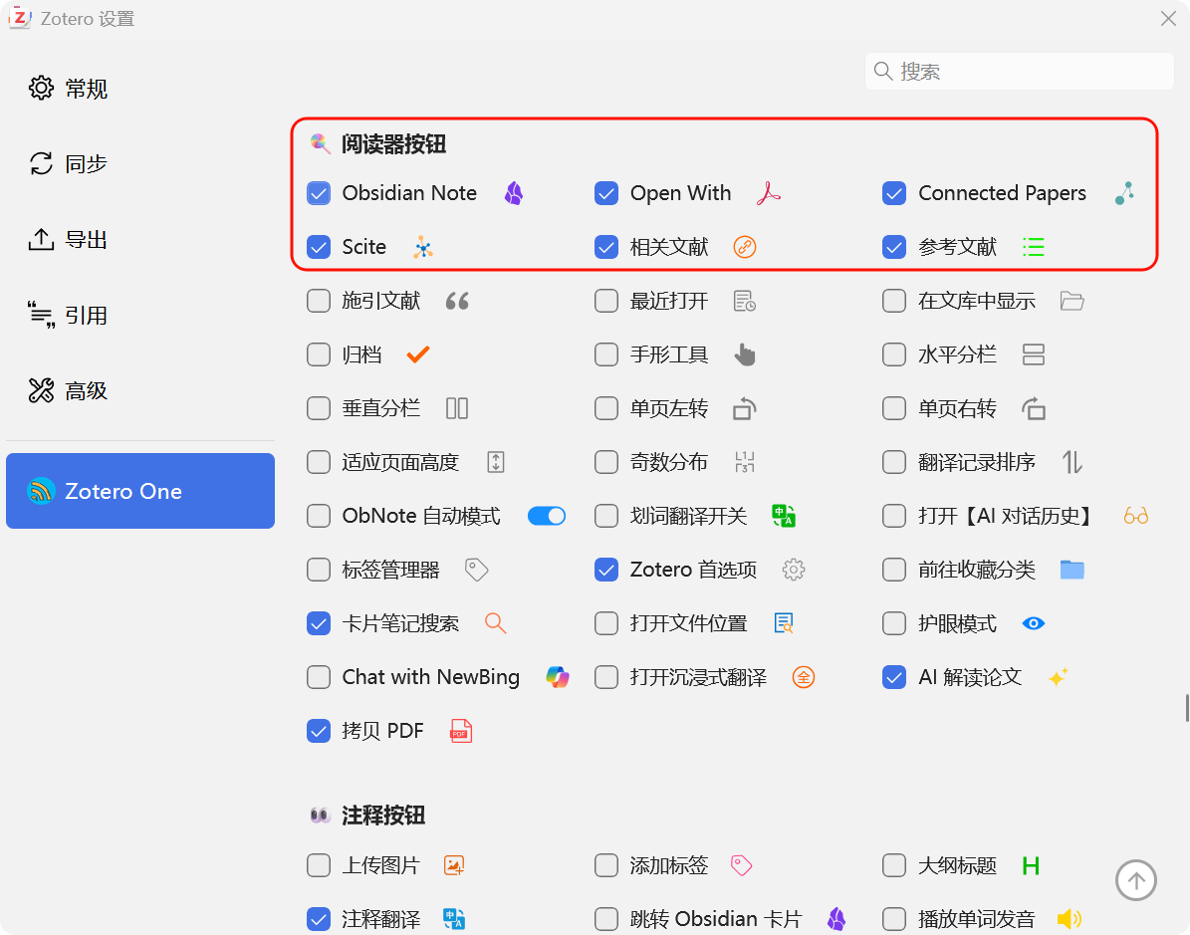Click the 参考文献 green list icon
The image size is (1190, 935).
click(x=1033, y=247)
